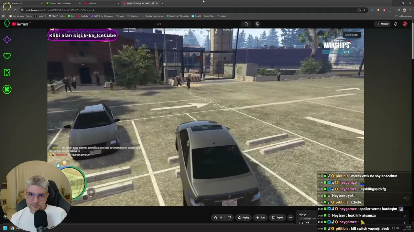Click the green Kick K logo
The width and height of the screenshot is (414, 232).
pyautogui.click(x=7, y=73)
